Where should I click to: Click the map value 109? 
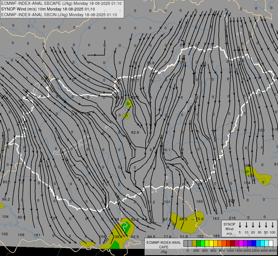pyautogui.click(x=21, y=235)
